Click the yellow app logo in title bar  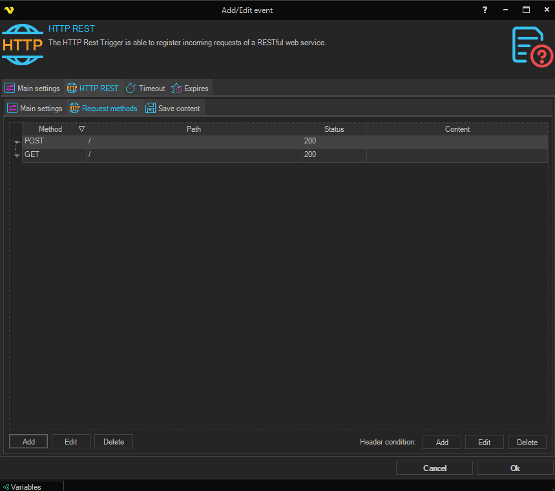point(9,10)
